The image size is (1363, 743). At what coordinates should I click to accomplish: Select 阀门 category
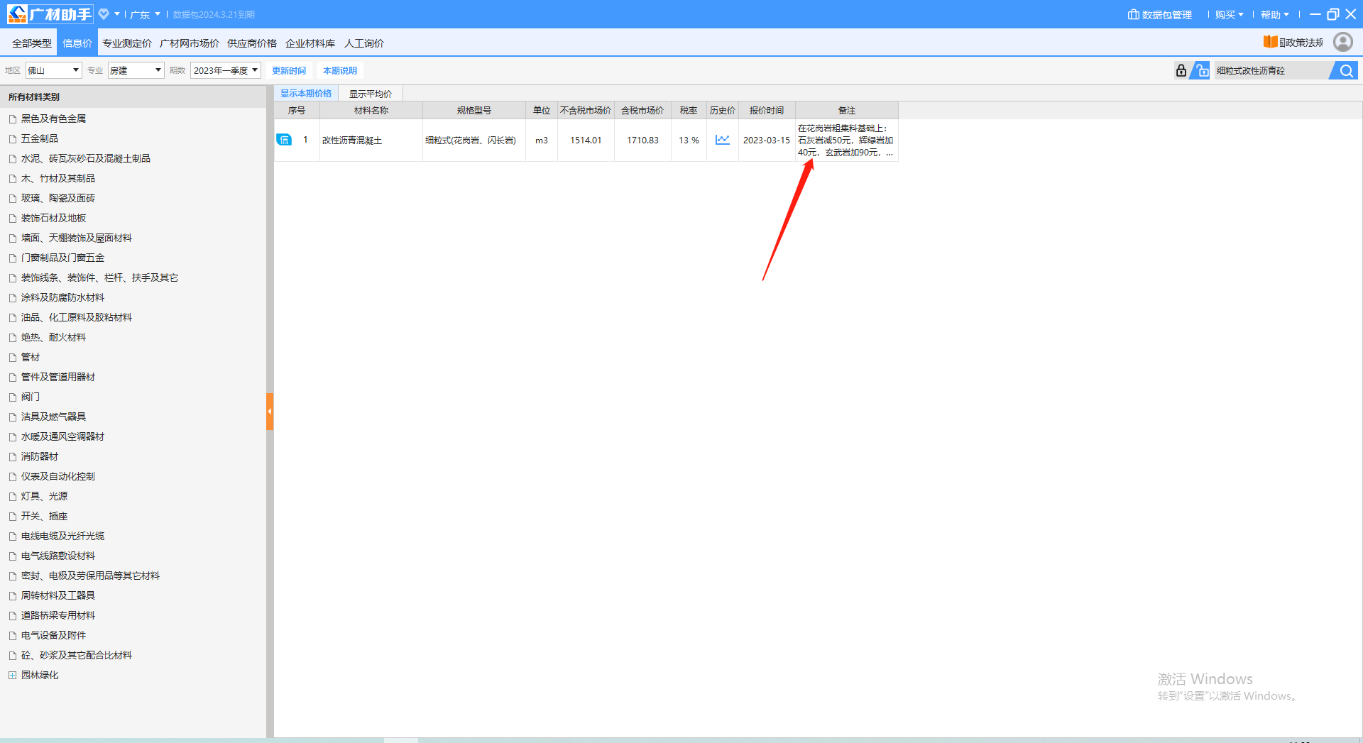click(x=31, y=397)
